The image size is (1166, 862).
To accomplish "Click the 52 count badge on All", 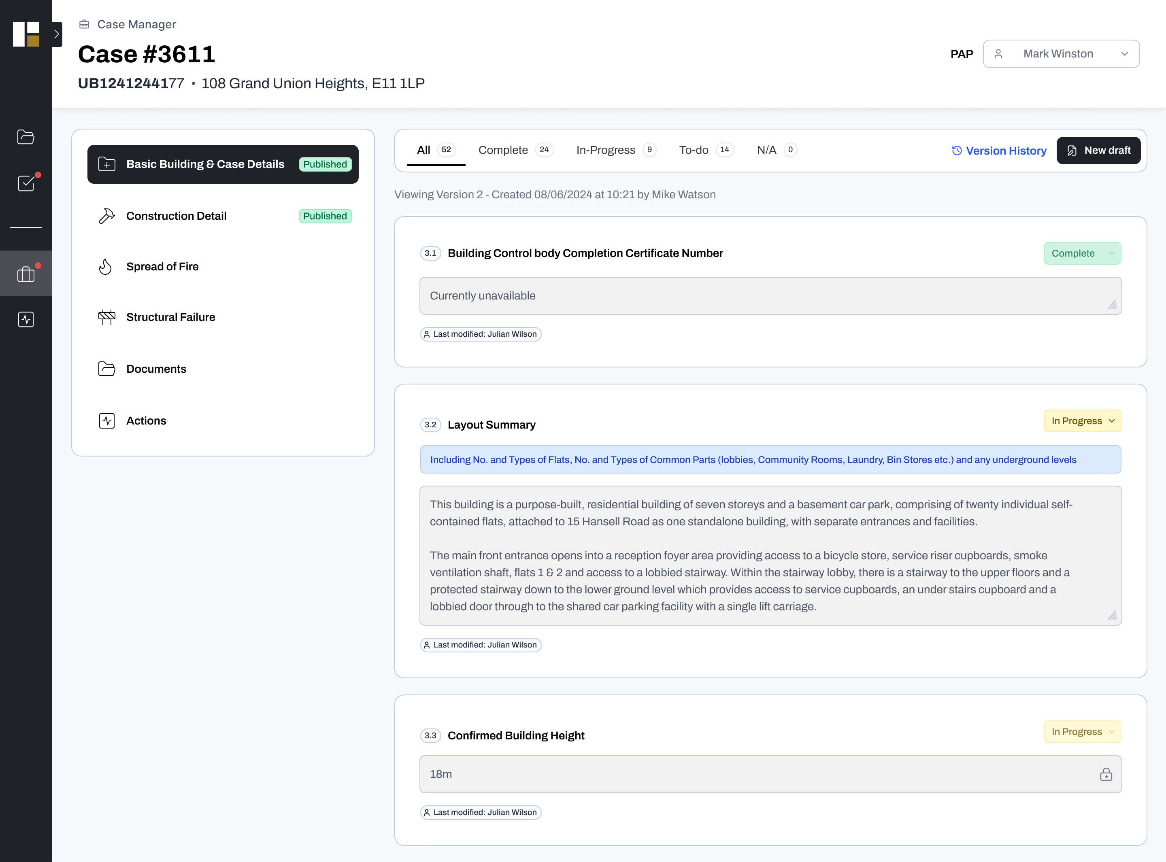I will point(446,150).
